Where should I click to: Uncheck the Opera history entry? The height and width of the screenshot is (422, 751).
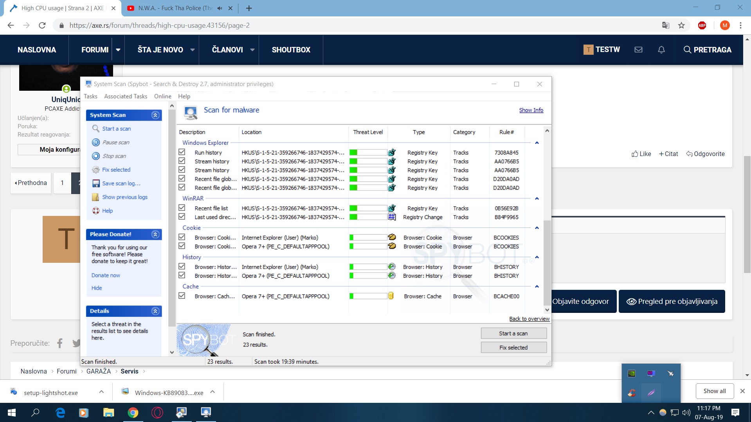(182, 275)
